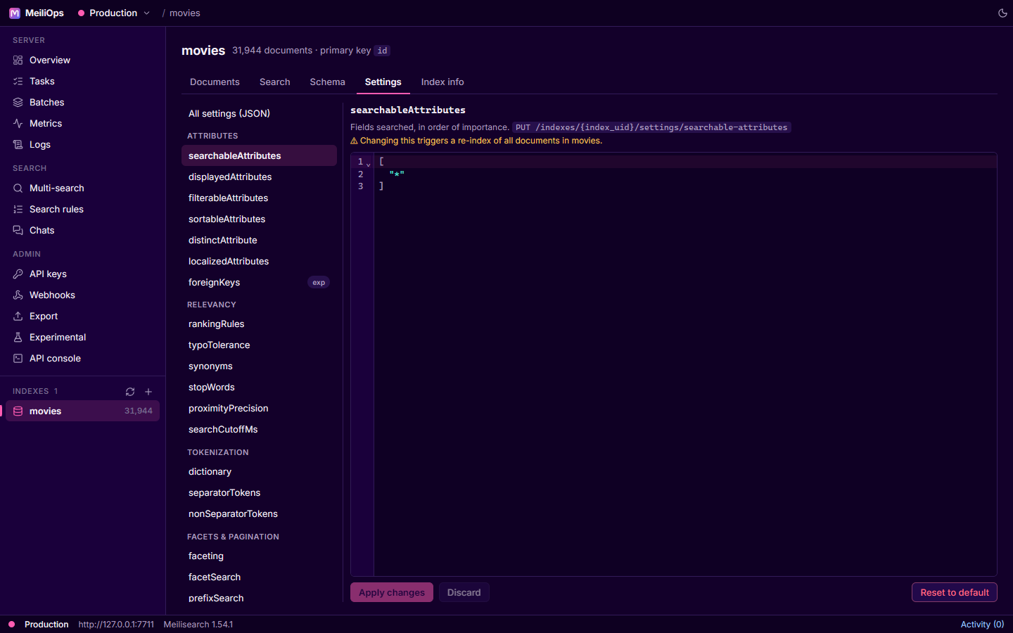Click the API keys key icon
The height and width of the screenshot is (633, 1013).
click(x=18, y=274)
